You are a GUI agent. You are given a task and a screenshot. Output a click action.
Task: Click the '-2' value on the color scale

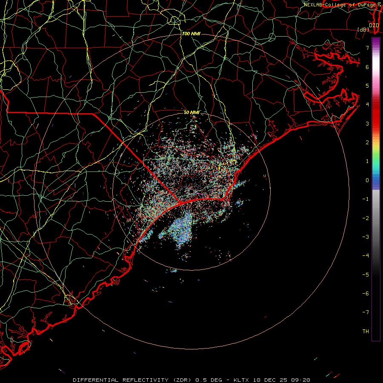(x=366, y=218)
